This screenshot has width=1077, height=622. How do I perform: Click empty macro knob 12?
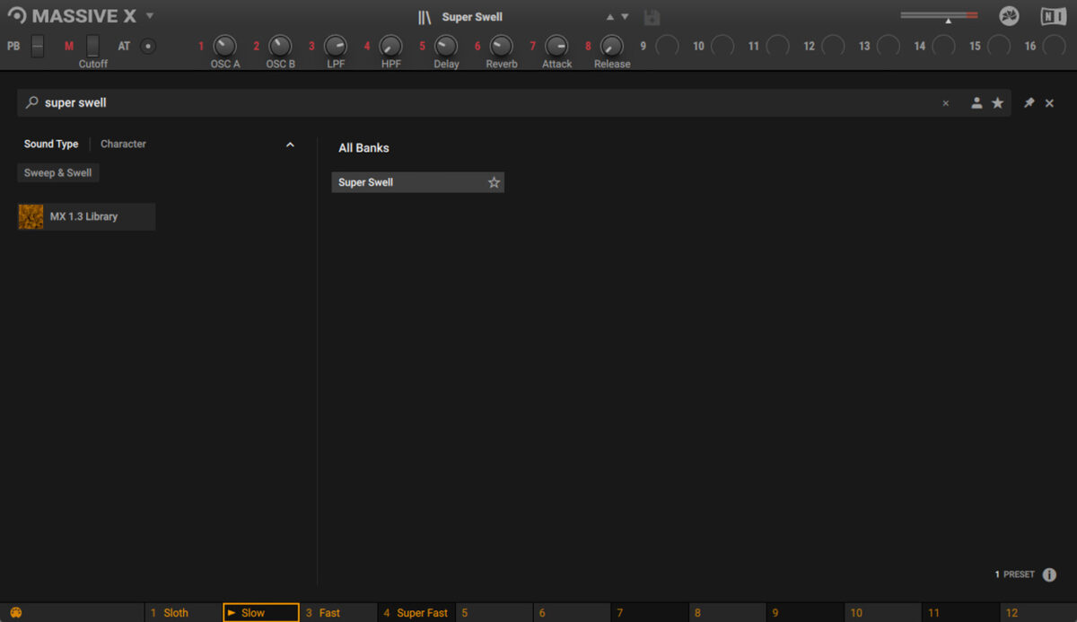833,46
